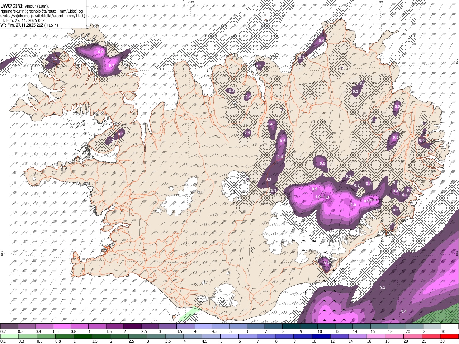
Task: Select the valid time line 'VT: Fim. 27.11.2025 21Z'
Action: point(22,25)
